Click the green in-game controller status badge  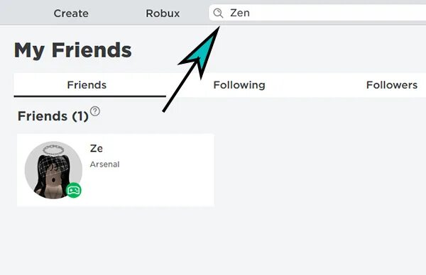pyautogui.click(x=74, y=190)
